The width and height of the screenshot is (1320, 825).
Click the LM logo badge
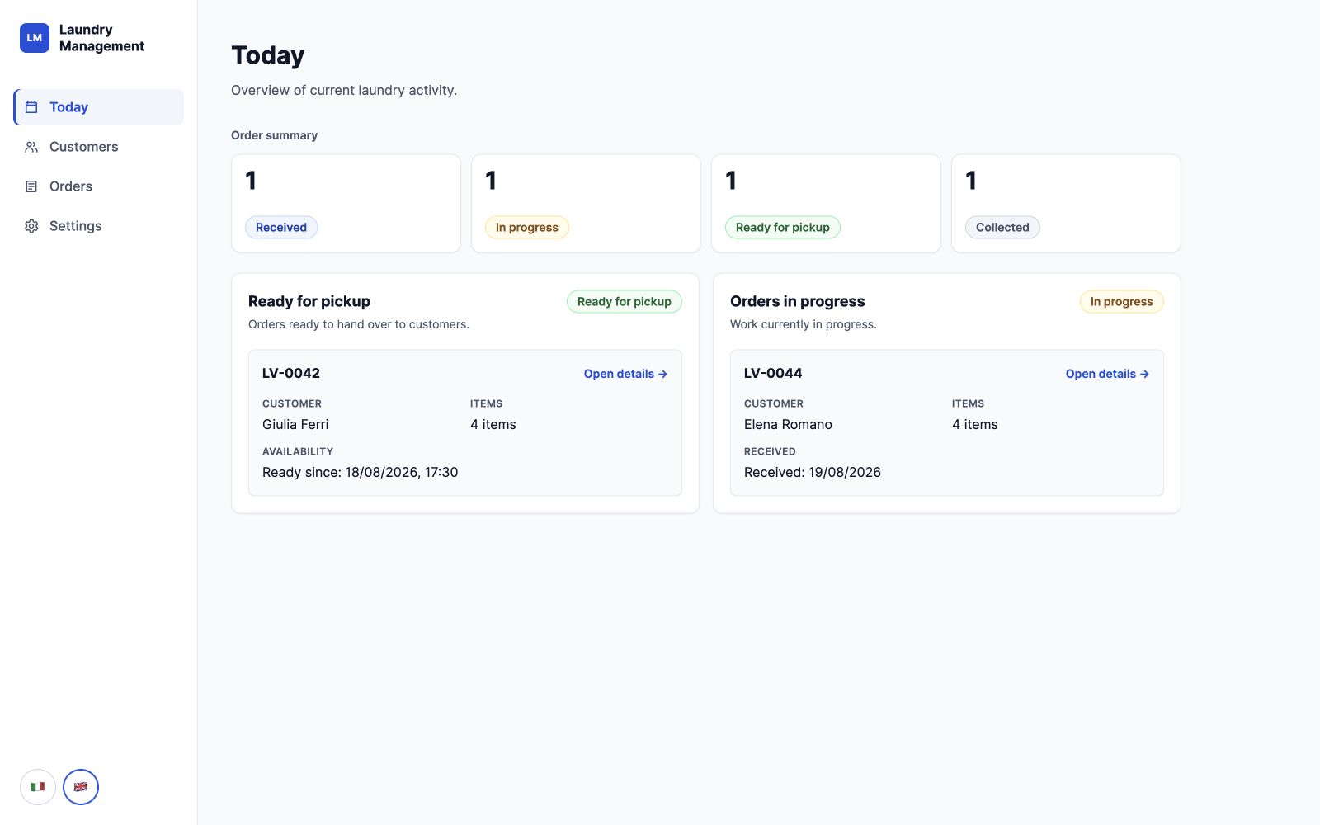35,38
